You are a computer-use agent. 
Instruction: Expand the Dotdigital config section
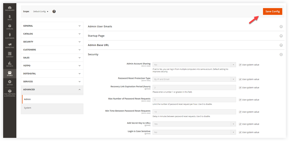point(52,73)
